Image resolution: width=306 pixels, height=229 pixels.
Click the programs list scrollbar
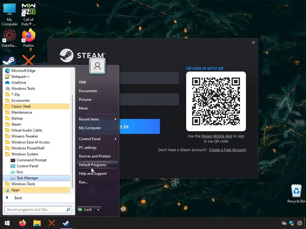pyautogui.click(x=72, y=141)
